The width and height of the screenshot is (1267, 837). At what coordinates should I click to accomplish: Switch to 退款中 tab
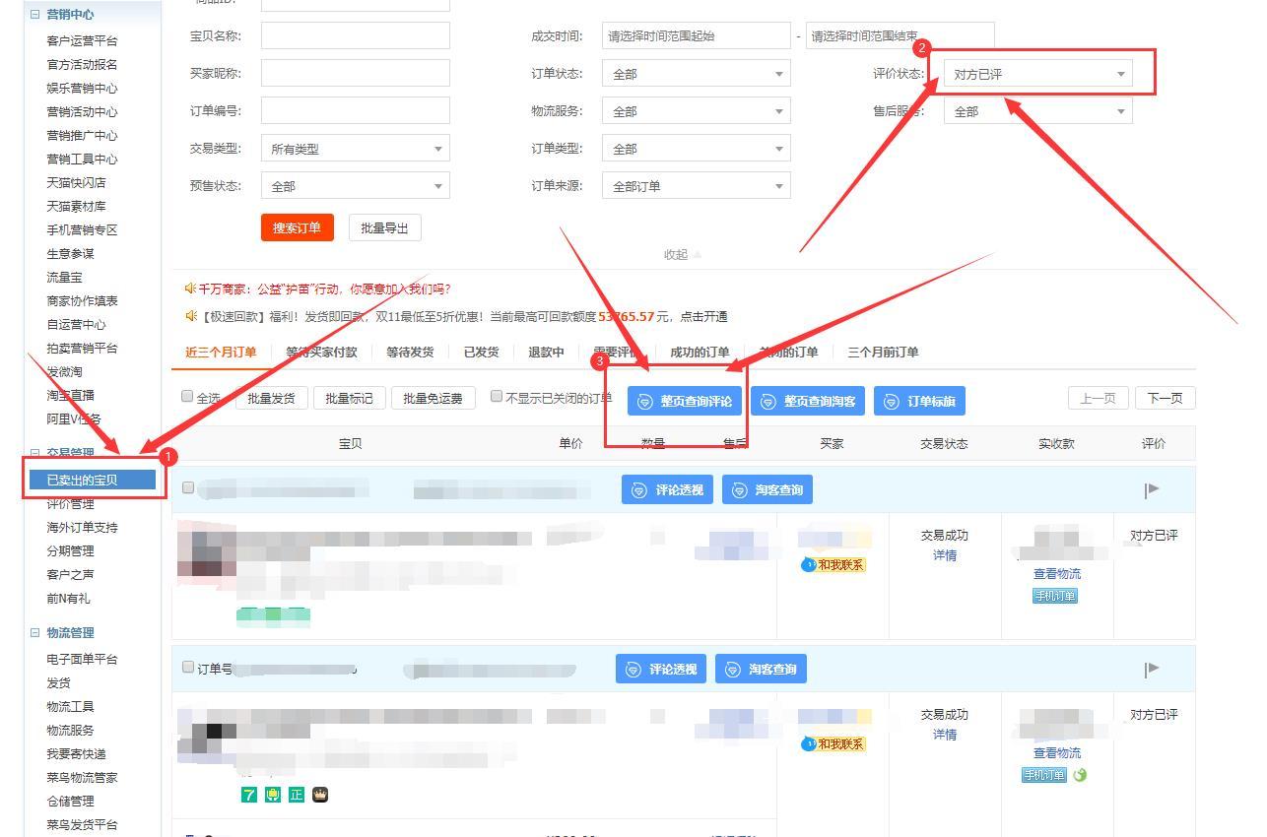click(x=546, y=353)
